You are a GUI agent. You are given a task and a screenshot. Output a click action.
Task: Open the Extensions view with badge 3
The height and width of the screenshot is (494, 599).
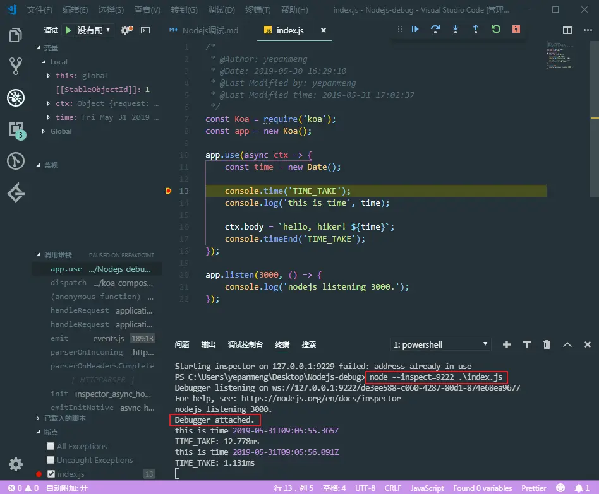click(x=16, y=131)
